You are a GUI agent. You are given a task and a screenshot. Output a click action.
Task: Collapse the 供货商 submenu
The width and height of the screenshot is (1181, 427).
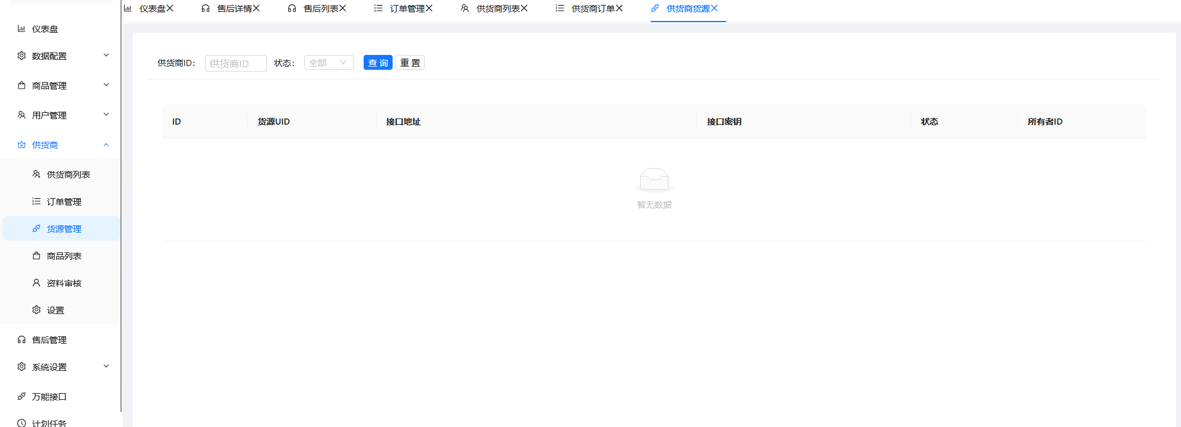106,145
